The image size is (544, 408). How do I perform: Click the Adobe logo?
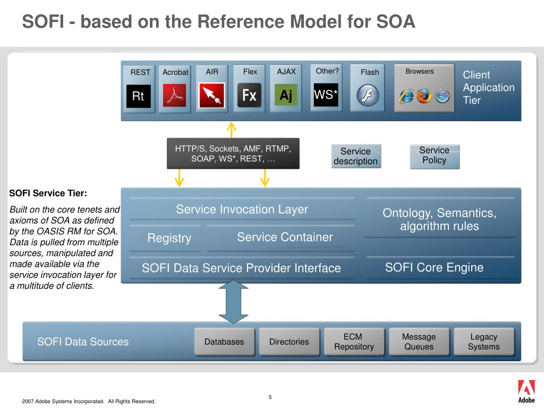click(526, 392)
